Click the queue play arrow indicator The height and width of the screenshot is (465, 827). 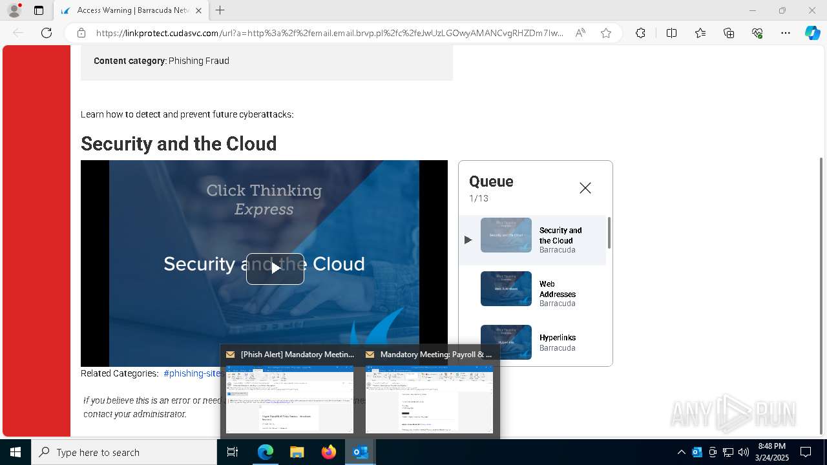[x=468, y=240]
